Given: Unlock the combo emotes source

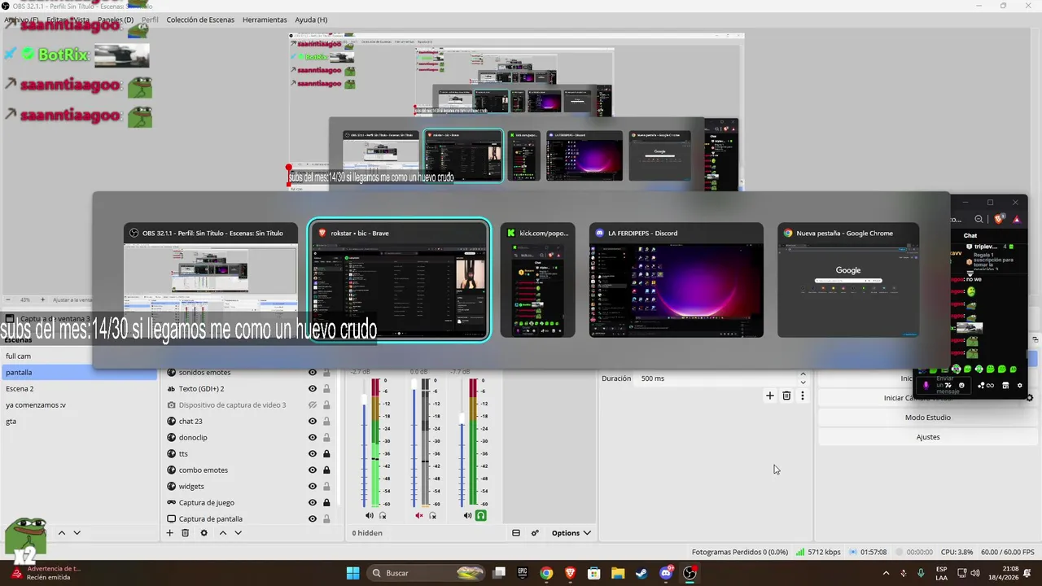Looking at the screenshot, I should [326, 470].
